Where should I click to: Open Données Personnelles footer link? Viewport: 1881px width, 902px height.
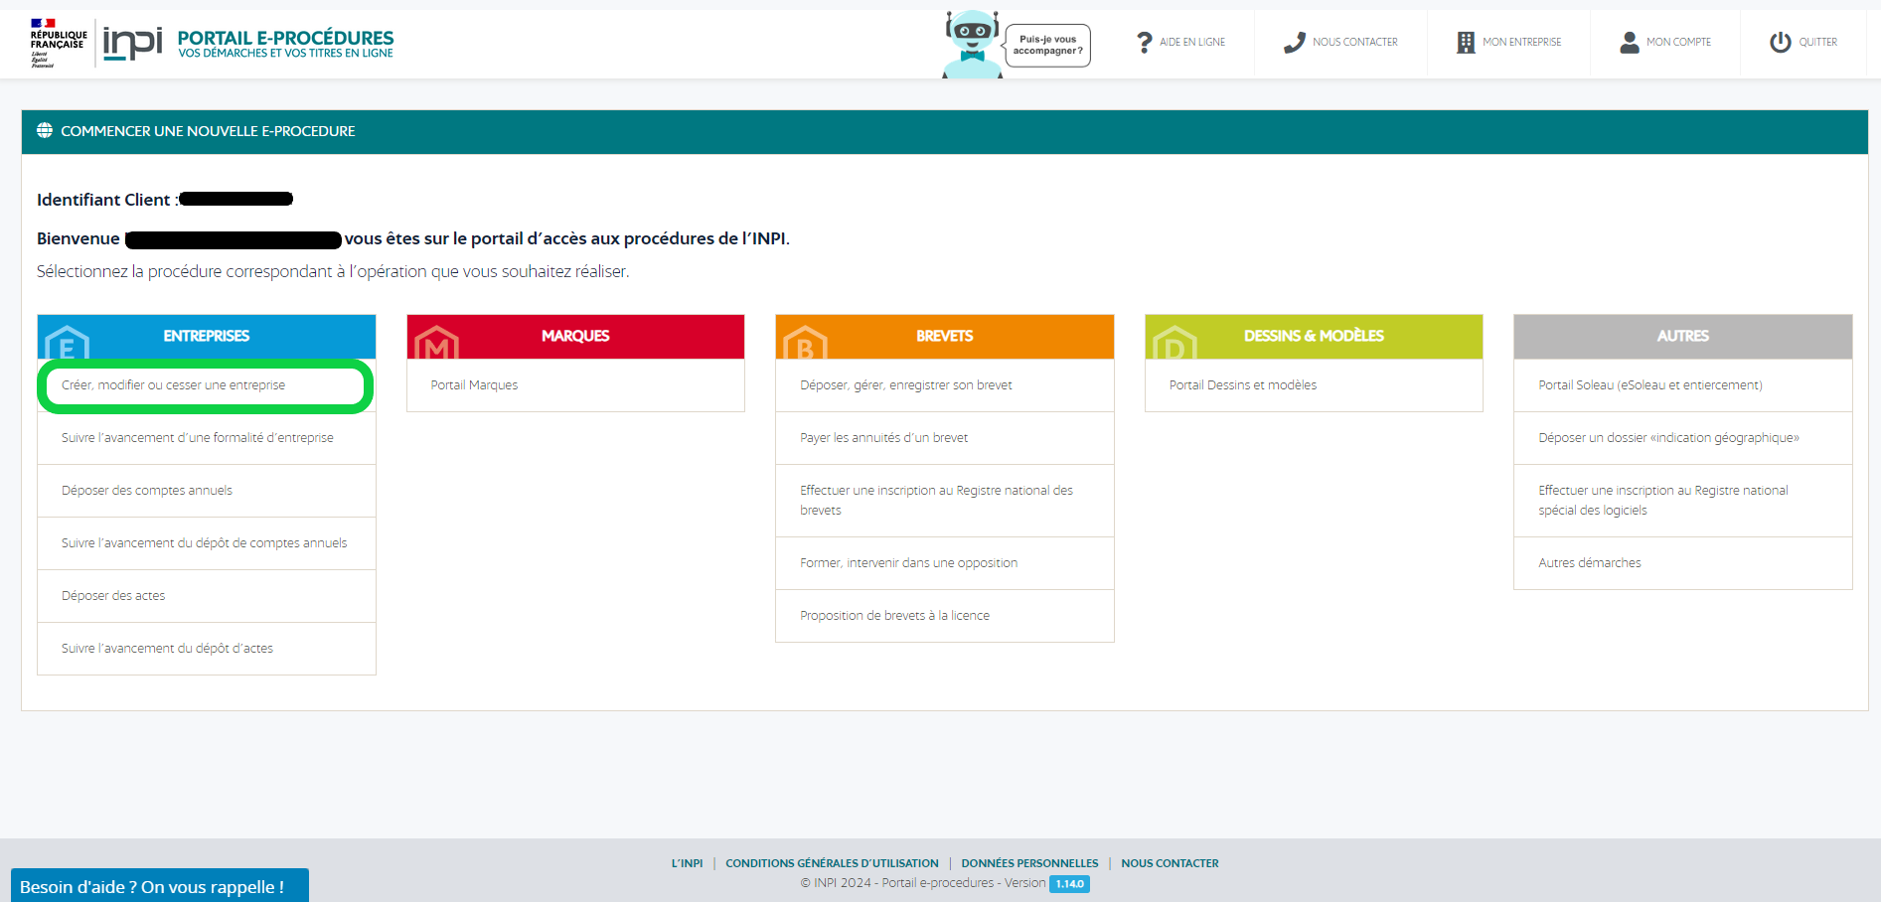(1029, 863)
